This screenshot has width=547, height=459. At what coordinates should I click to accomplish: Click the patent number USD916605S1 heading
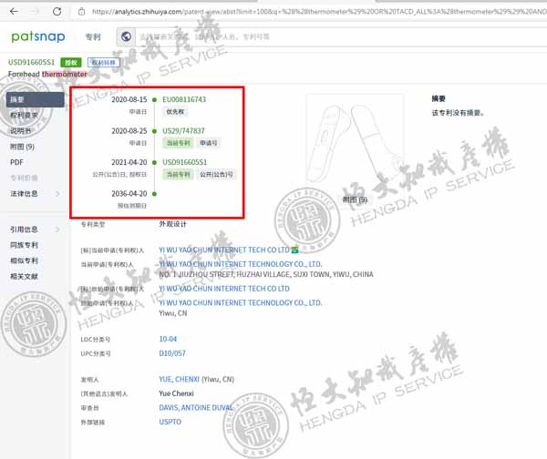point(31,63)
